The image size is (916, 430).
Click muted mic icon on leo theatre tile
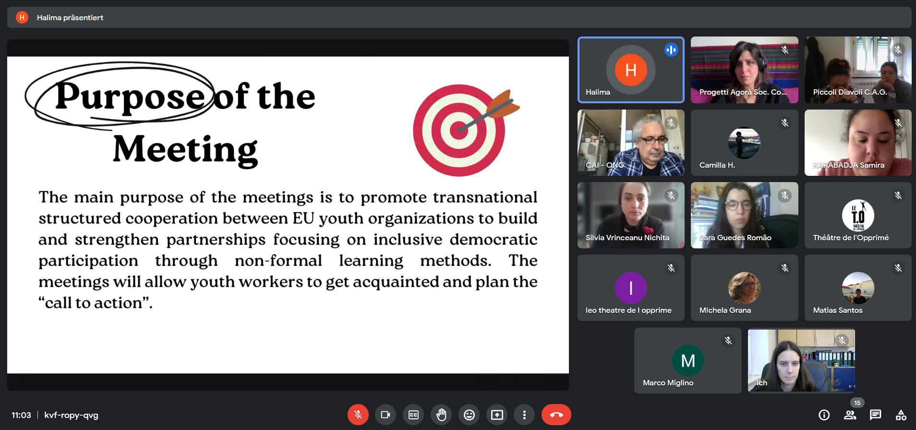(671, 268)
